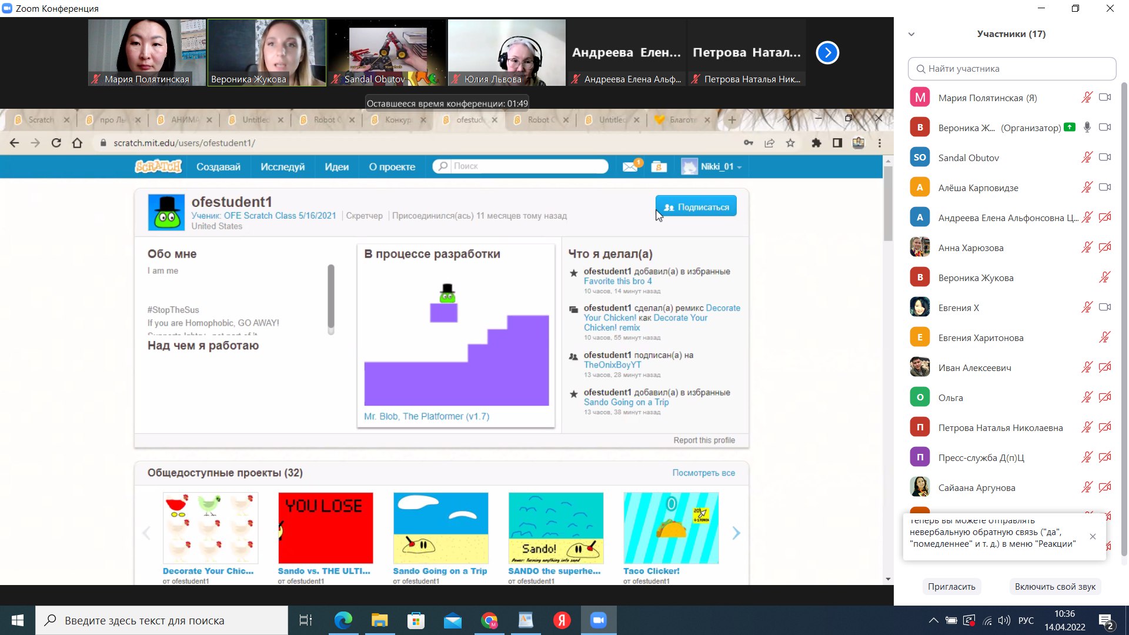Click the Scratch logo

point(158,166)
